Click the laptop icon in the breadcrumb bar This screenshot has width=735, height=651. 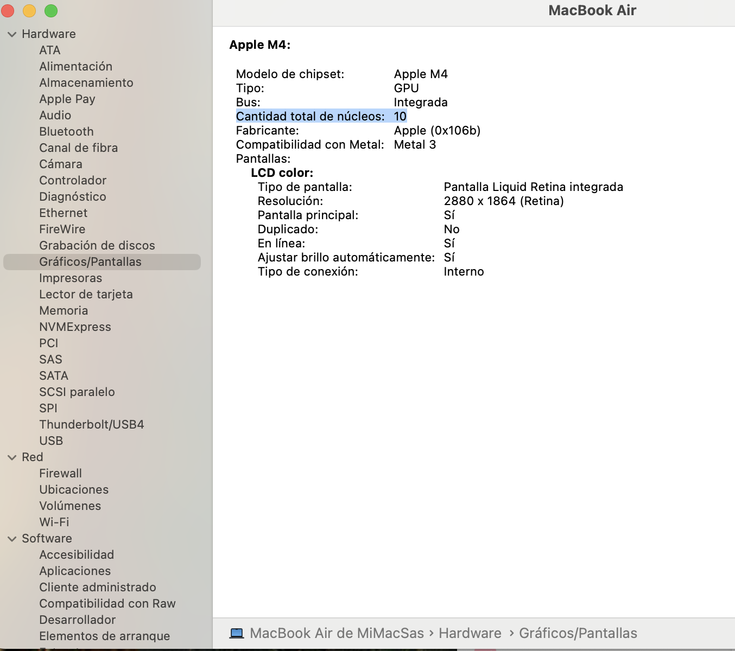click(x=237, y=633)
